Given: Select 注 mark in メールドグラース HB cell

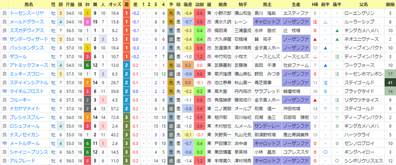Looking at the screenshot, I should coord(315,22).
